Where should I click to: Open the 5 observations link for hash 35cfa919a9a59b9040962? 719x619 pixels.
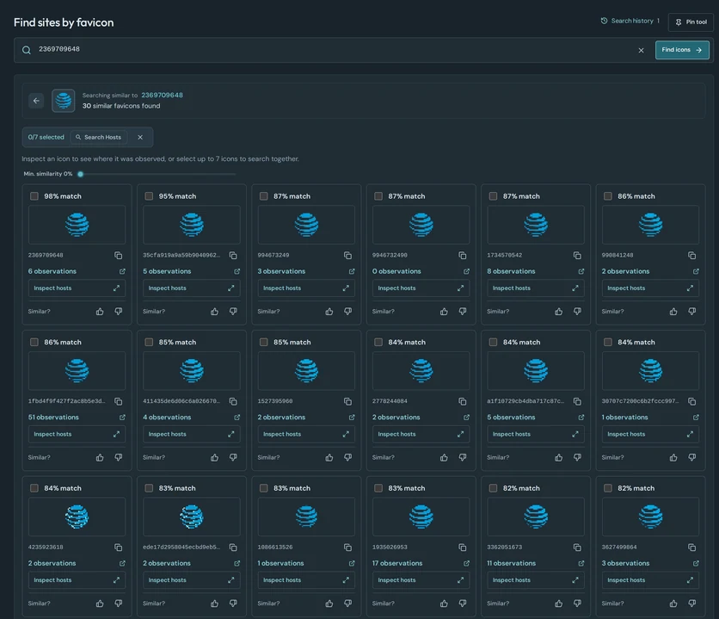point(167,271)
